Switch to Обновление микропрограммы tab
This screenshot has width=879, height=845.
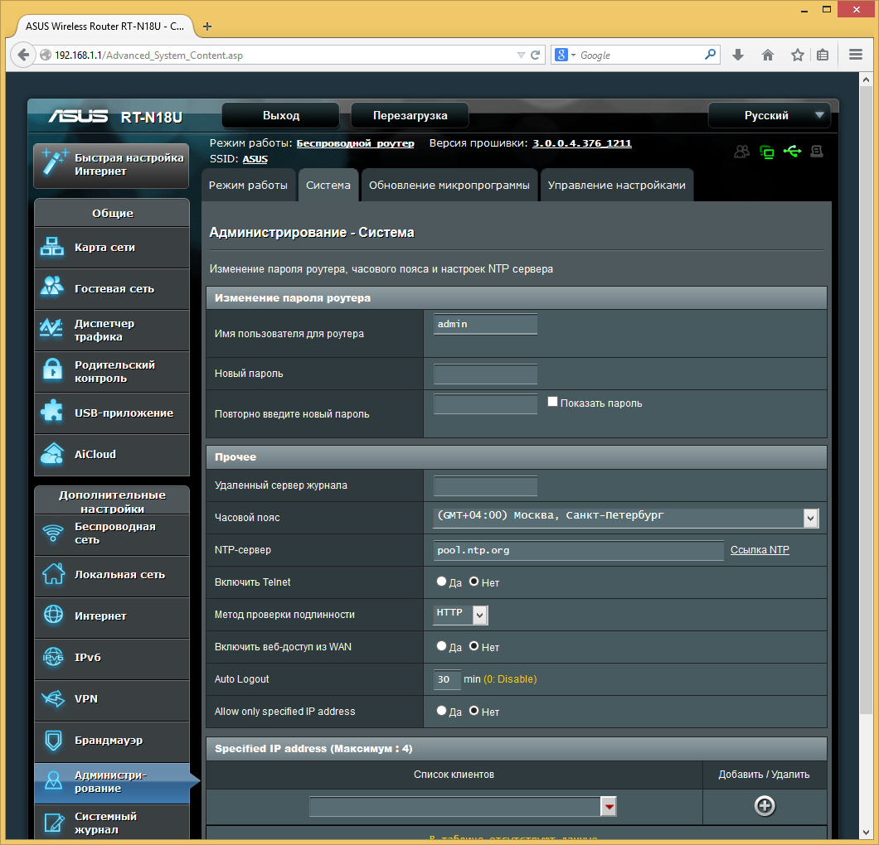click(x=449, y=185)
